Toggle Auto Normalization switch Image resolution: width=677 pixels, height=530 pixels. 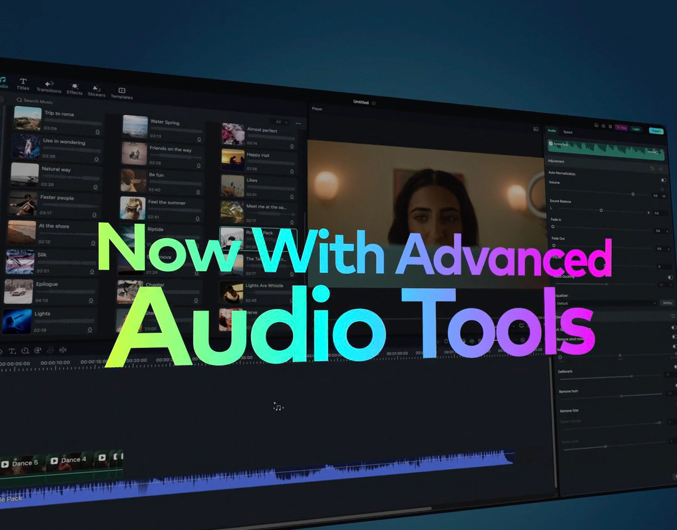pos(664,180)
